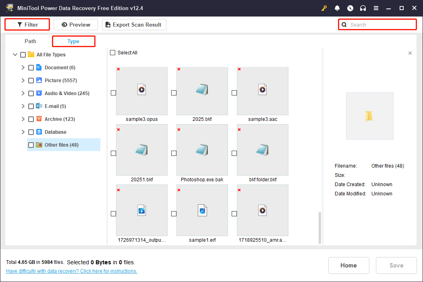Click the bootable media disc icon
The height and width of the screenshot is (282, 423).
point(350,8)
